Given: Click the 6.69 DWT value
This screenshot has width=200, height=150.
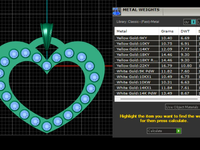Looking at the screenshot, I should [x=185, y=38].
